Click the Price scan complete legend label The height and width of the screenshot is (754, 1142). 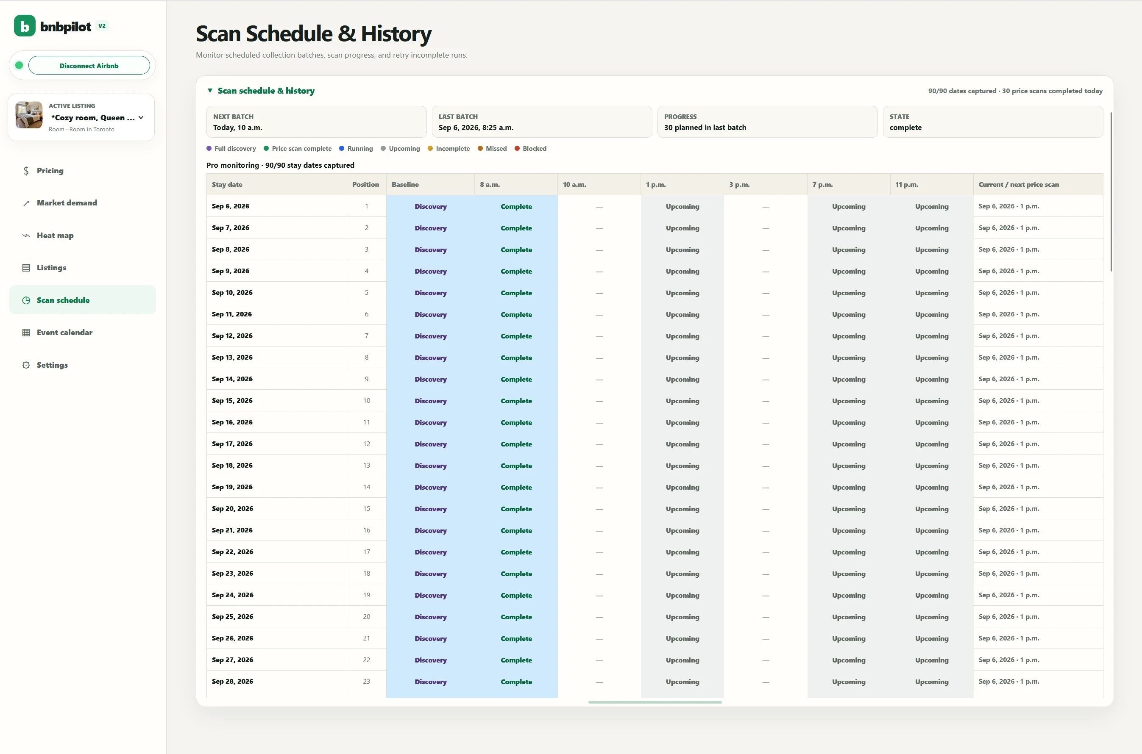tap(302, 149)
